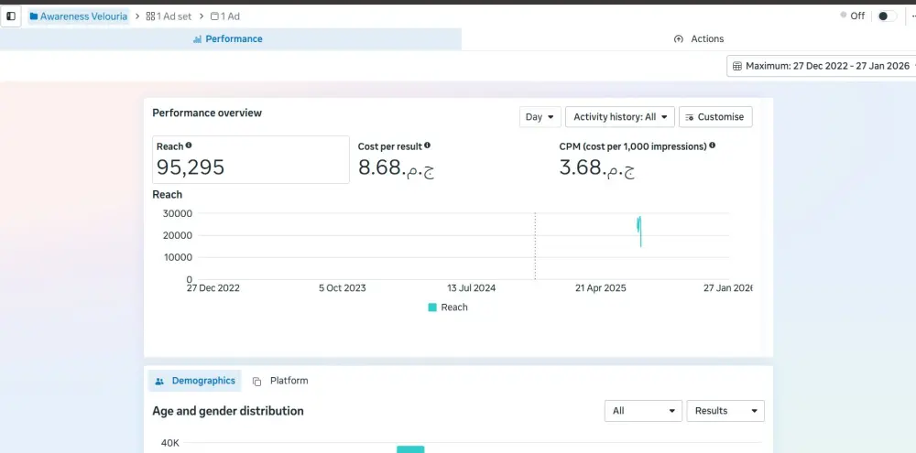Click the info icon next to Reach
Image resolution: width=916 pixels, height=453 pixels.
(x=189, y=146)
